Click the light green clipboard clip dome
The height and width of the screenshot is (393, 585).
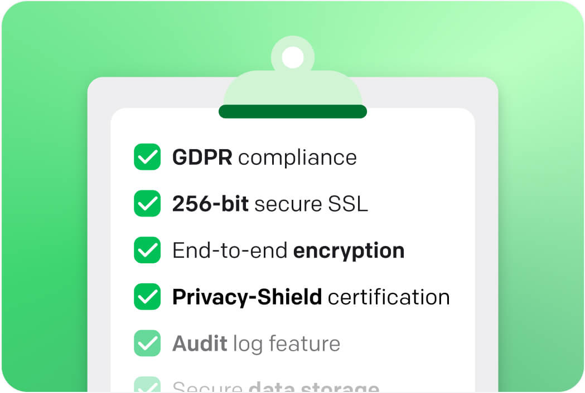click(x=292, y=89)
